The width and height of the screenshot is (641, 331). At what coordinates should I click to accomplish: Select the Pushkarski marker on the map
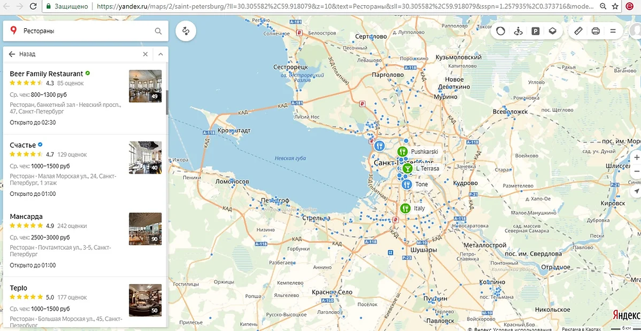(x=403, y=152)
